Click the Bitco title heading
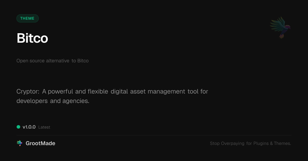Image resolution: width=308 pixels, height=161 pixels. point(32,38)
